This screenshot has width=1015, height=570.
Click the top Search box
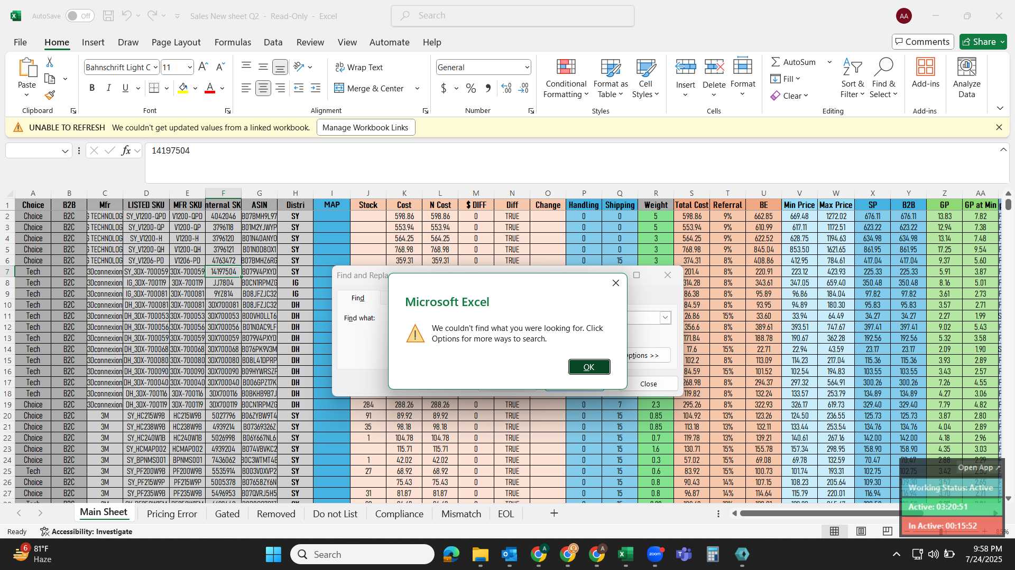(512, 16)
